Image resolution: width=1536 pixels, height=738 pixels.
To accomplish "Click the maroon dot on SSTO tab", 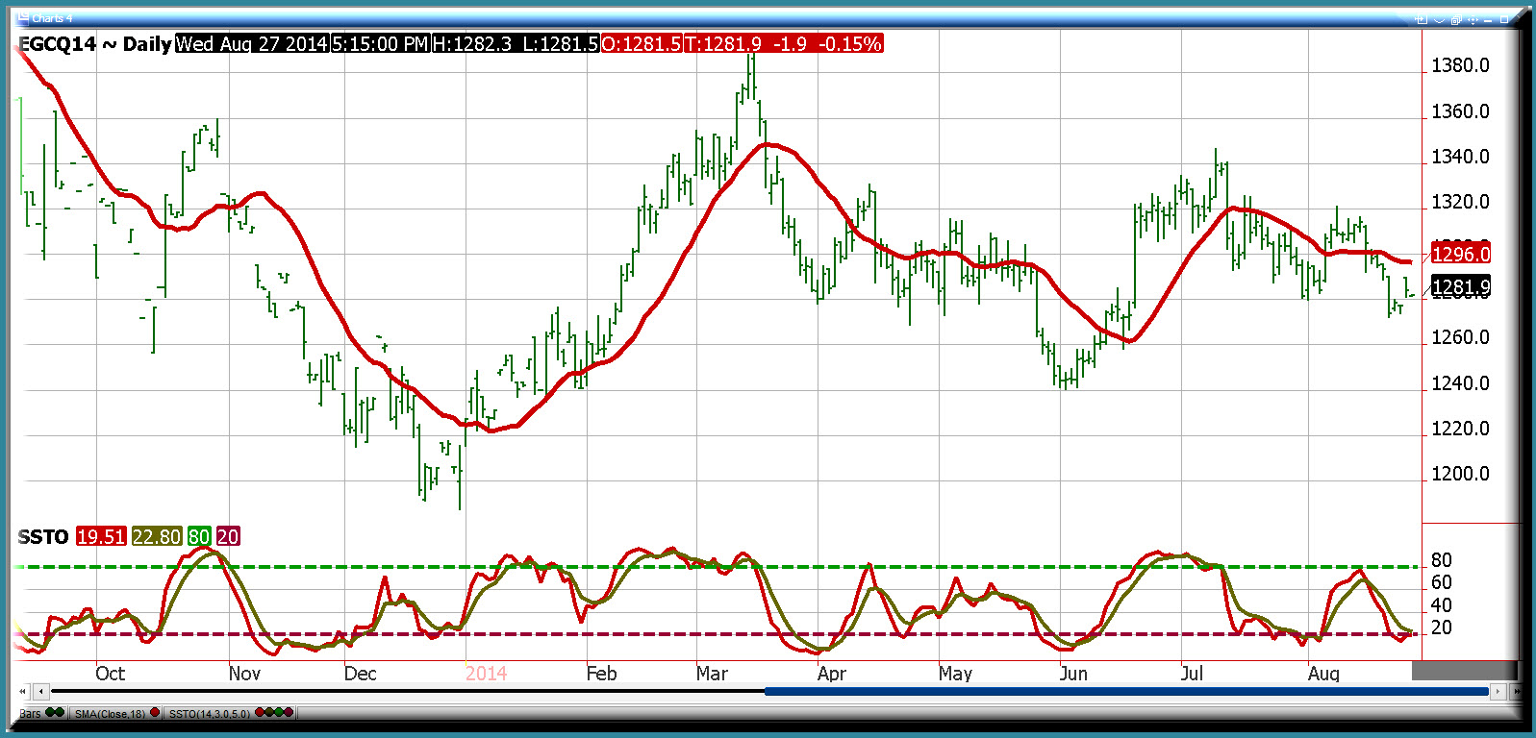I will pos(289,713).
